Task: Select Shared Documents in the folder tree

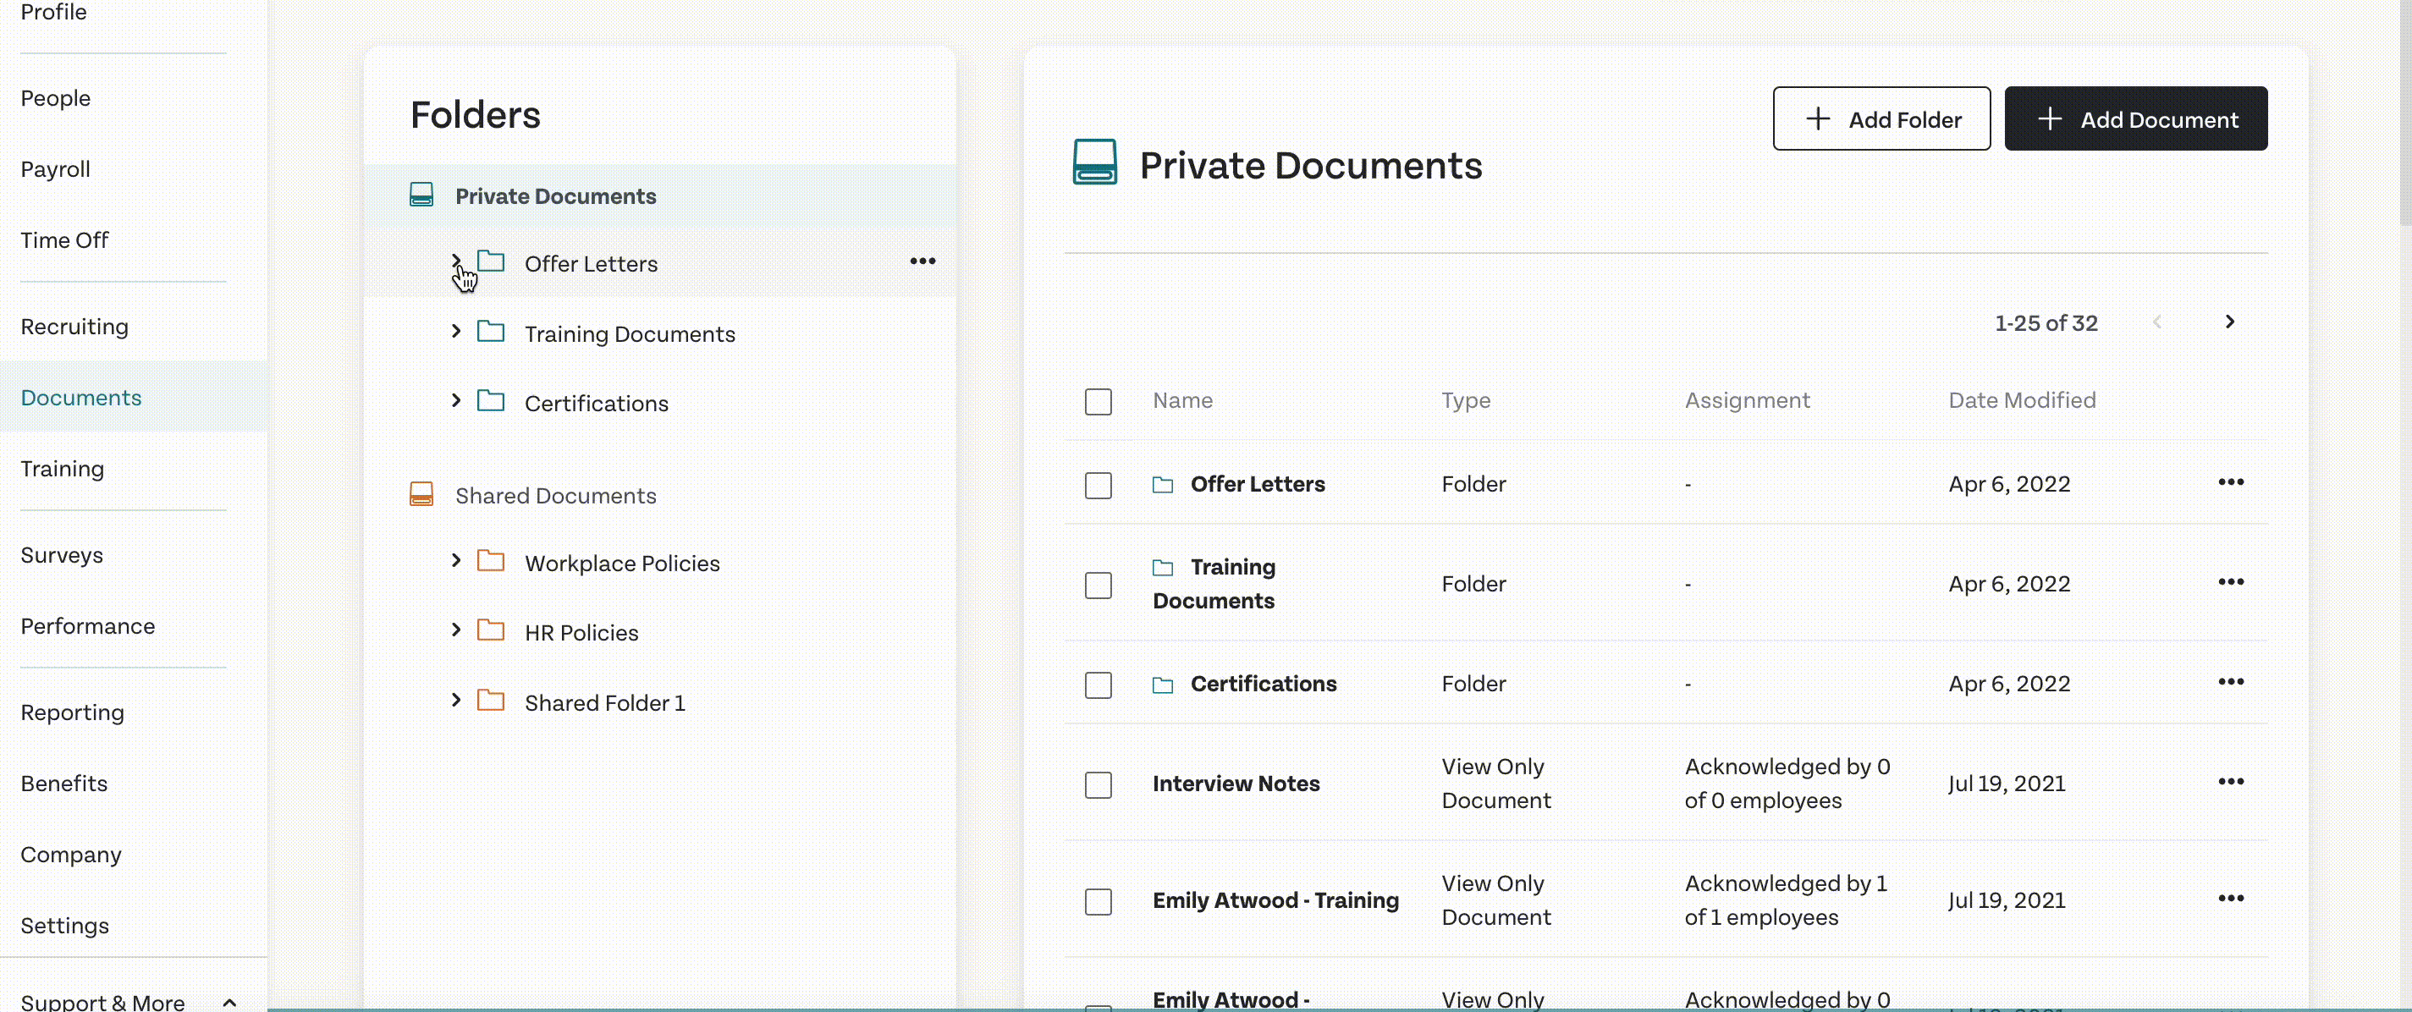Action: [555, 495]
